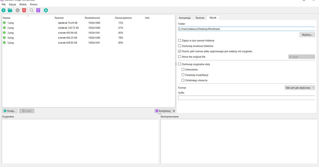The image size is (319, 167).
Task: Check the Zapisz w tym samym folderze option
Action: (x=179, y=40)
